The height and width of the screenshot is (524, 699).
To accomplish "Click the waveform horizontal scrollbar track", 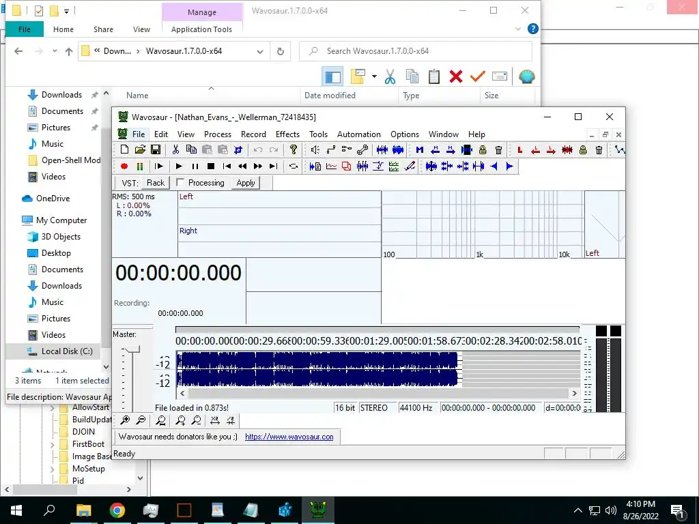I will [x=378, y=393].
